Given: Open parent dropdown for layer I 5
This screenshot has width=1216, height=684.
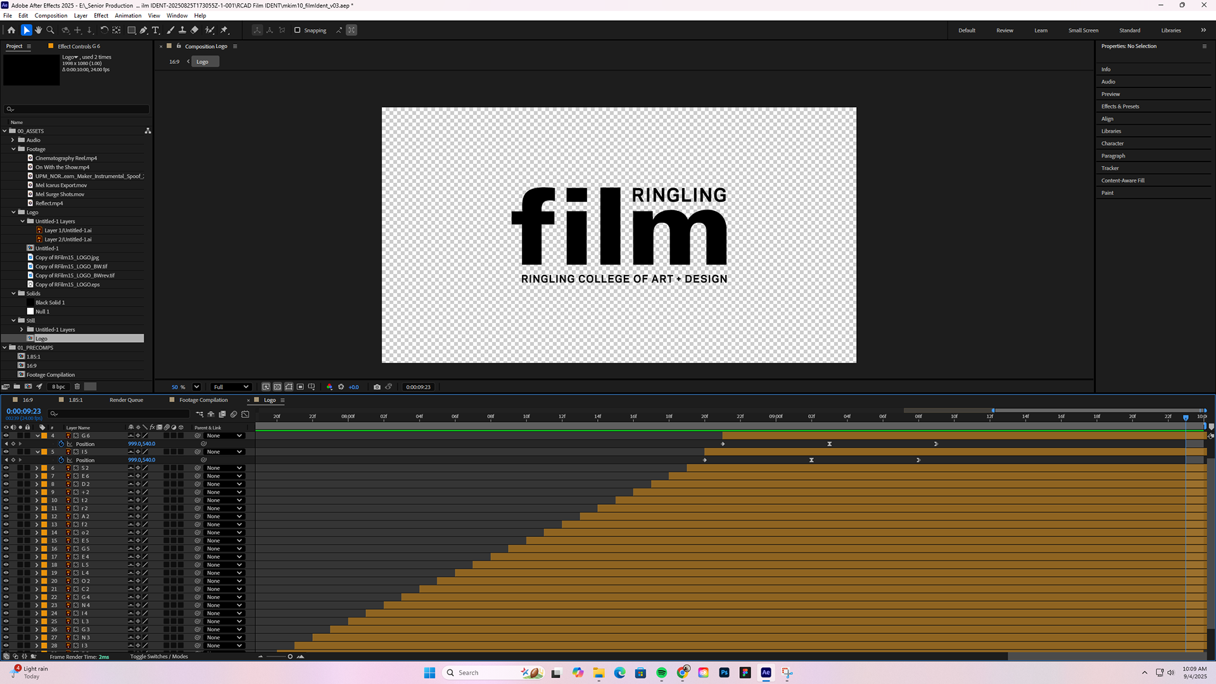Looking at the screenshot, I should tap(224, 452).
